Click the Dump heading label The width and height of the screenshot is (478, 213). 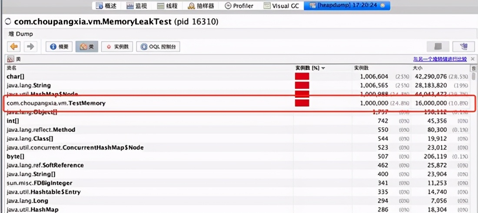pyautogui.click(x=21, y=34)
